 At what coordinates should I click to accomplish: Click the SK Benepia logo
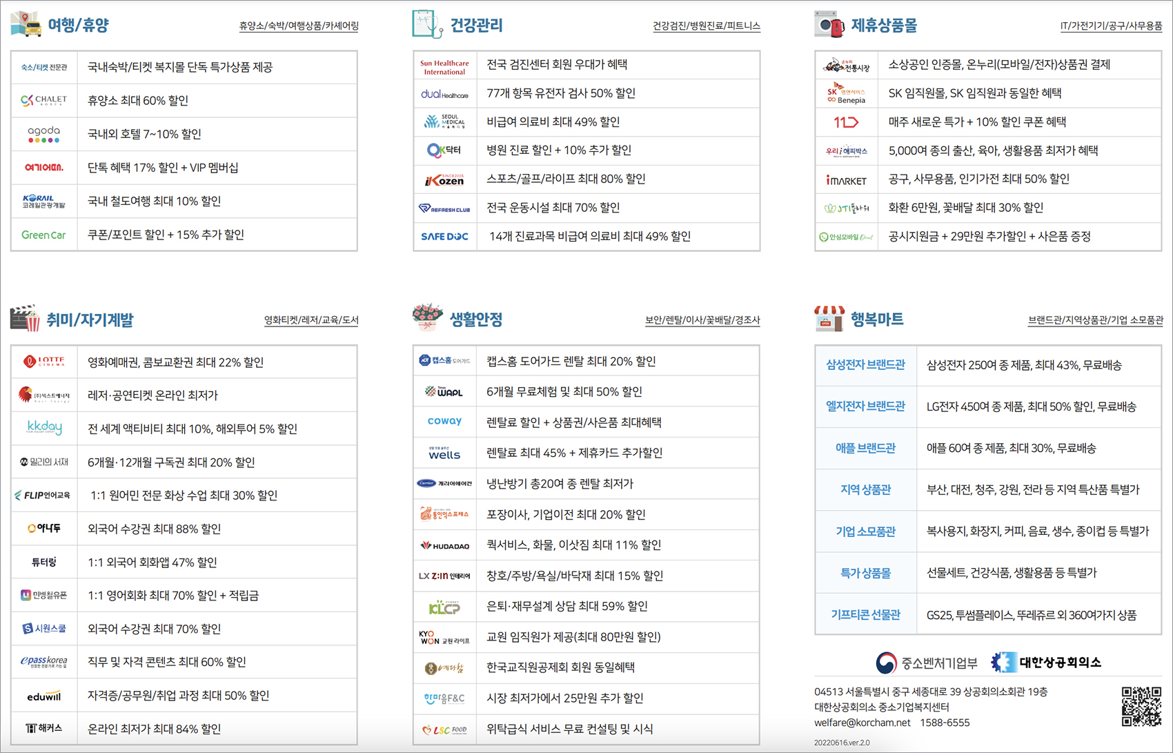point(846,93)
